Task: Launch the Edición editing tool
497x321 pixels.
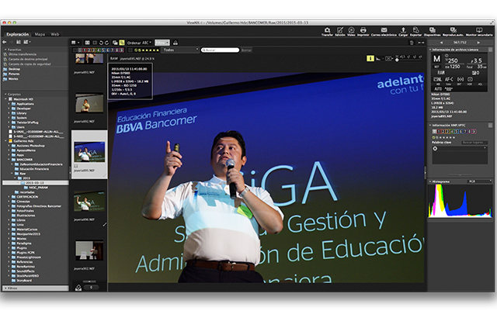Action: point(340,31)
